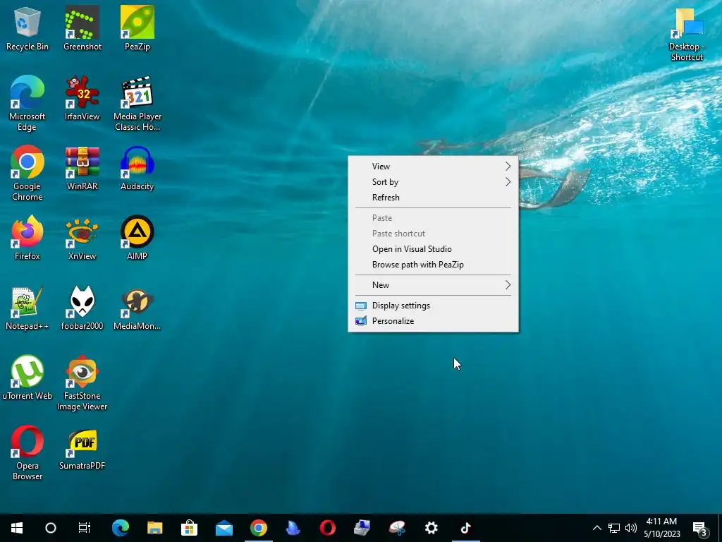Show hidden system tray icons
The width and height of the screenshot is (722, 542).
(596, 528)
